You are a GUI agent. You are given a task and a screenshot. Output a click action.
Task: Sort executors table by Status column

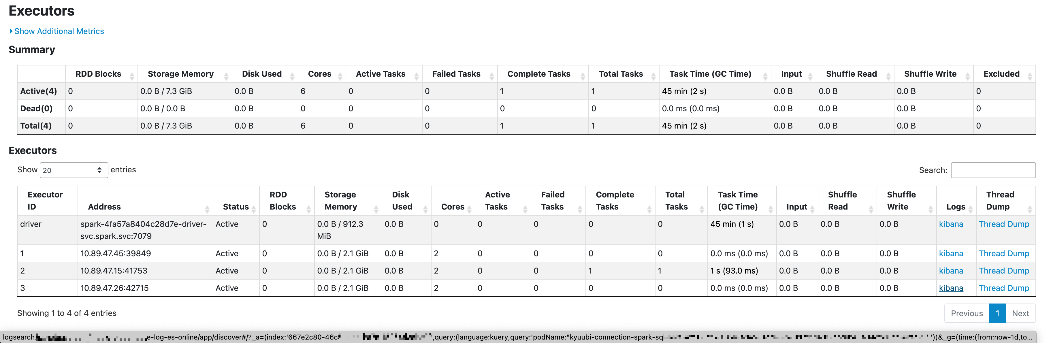pyautogui.click(x=253, y=209)
